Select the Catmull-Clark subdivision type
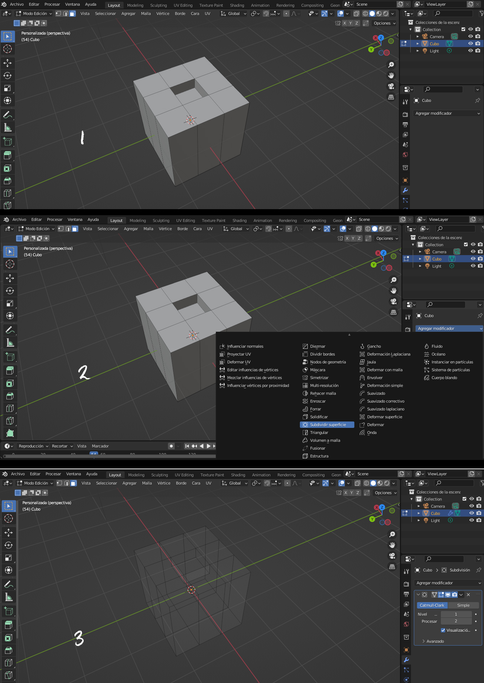 pyautogui.click(x=432, y=605)
